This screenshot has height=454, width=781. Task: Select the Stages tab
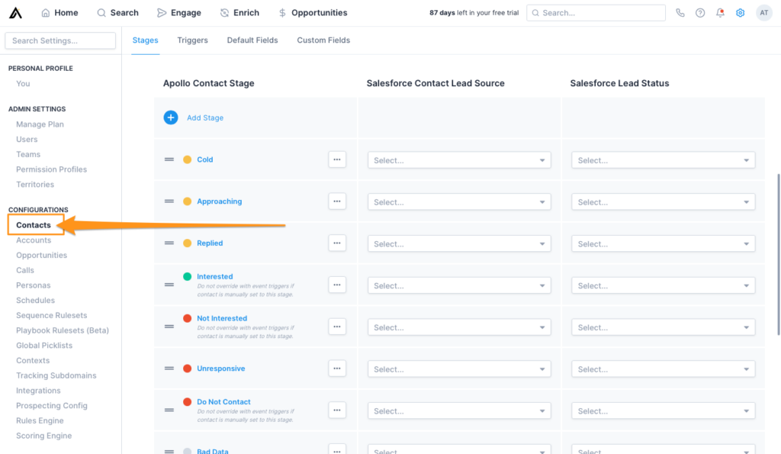click(x=145, y=40)
